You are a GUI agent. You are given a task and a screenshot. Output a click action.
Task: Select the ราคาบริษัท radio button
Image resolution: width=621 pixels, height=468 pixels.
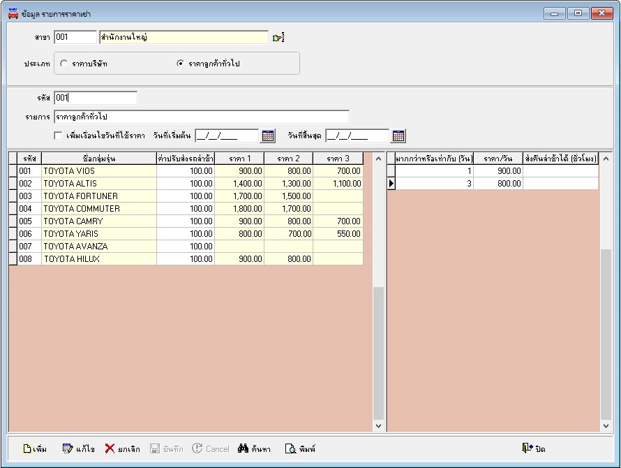click(63, 64)
